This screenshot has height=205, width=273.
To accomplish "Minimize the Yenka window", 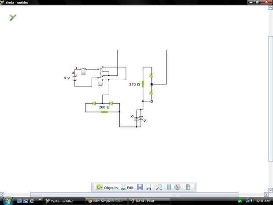I will 251,2.
